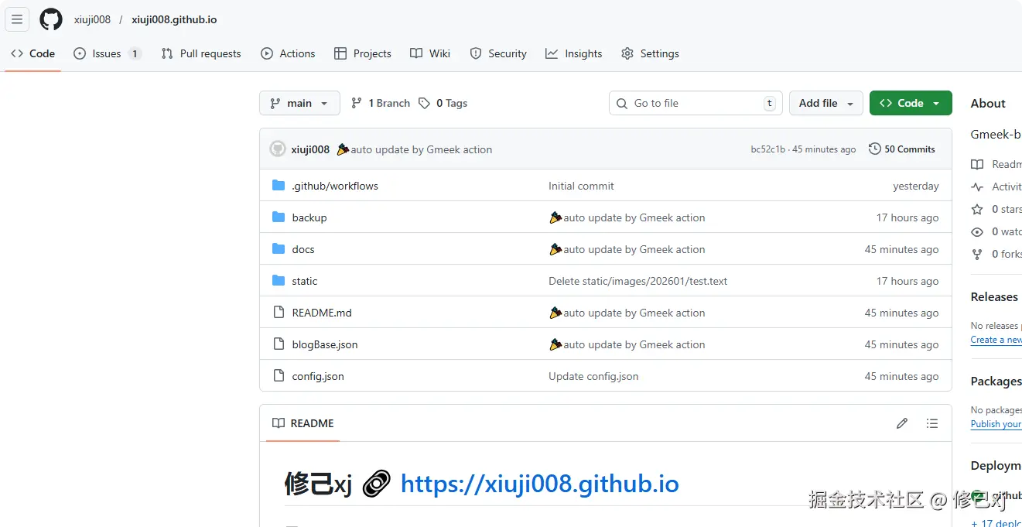Click the commit history clock icon
1022x527 pixels.
click(875, 149)
